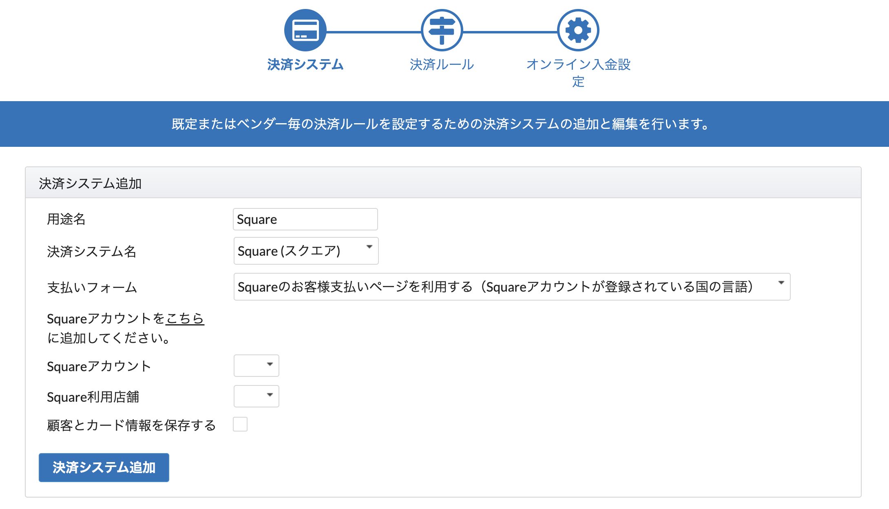The height and width of the screenshot is (509, 889).
Task: Click the 決済システム名 field label
Action: coord(92,252)
